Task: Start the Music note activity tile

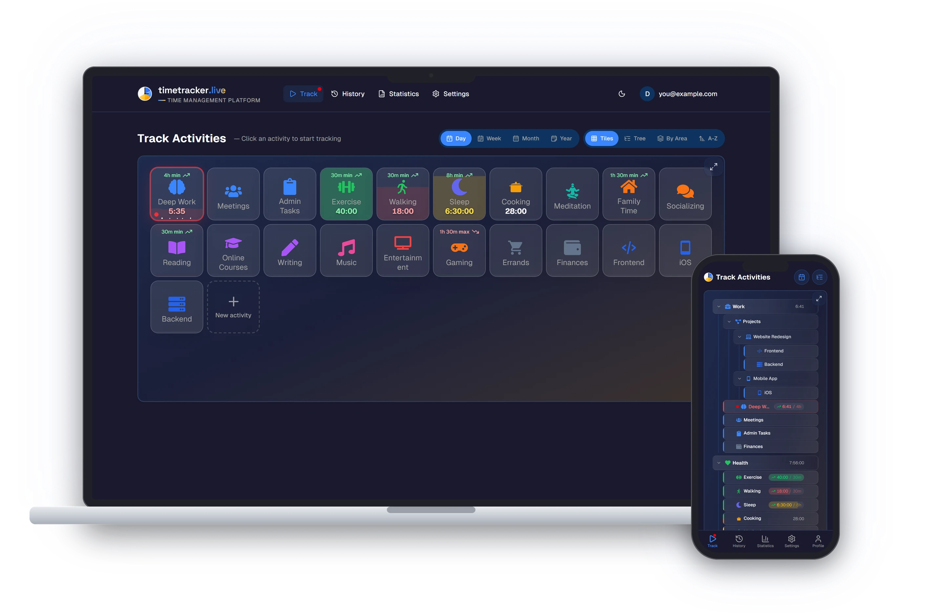Action: point(346,250)
